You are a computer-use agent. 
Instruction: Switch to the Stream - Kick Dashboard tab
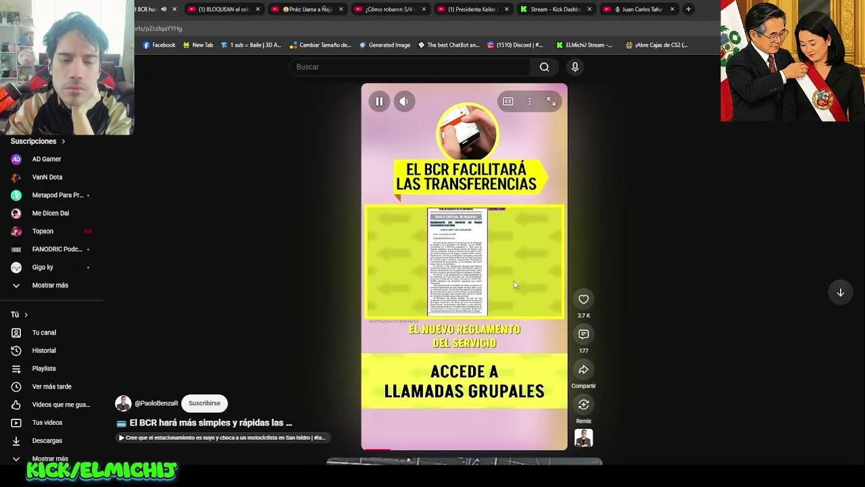point(558,9)
